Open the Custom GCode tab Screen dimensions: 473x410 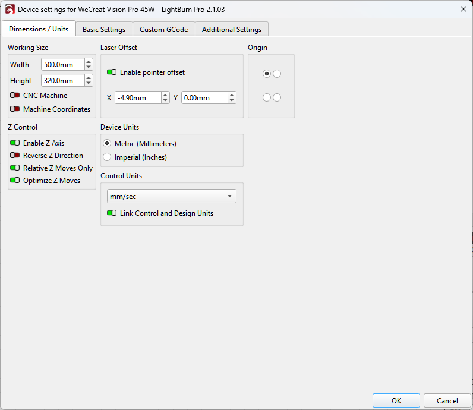click(164, 29)
